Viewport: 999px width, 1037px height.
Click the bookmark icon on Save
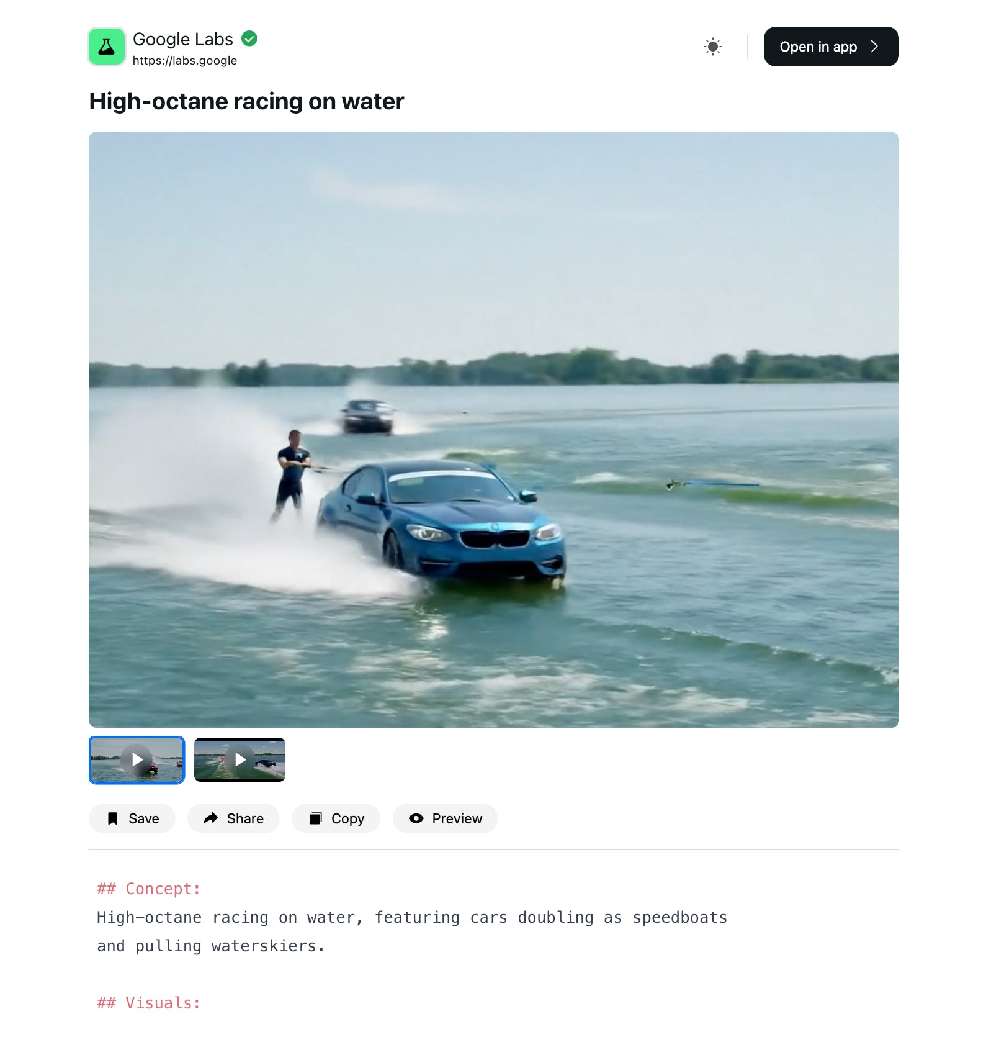coord(113,818)
